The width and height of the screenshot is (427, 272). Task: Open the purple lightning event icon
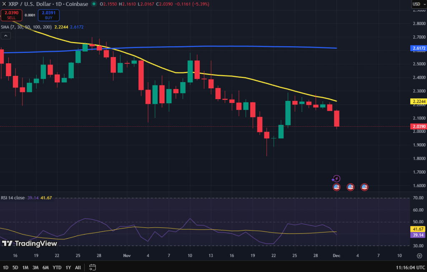tap(337, 179)
